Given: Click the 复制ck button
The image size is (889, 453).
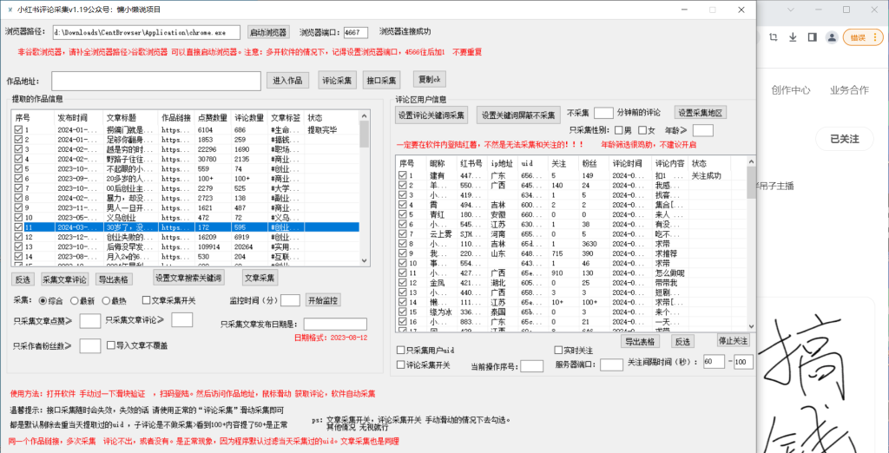Looking at the screenshot, I should tap(431, 78).
